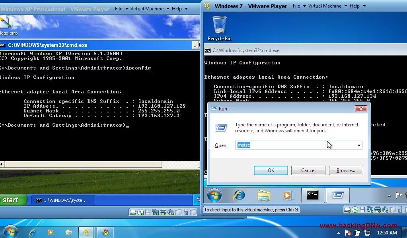Click USB device icon in XP VMware status bar
Screen dimensions: 407x238
point(185,213)
